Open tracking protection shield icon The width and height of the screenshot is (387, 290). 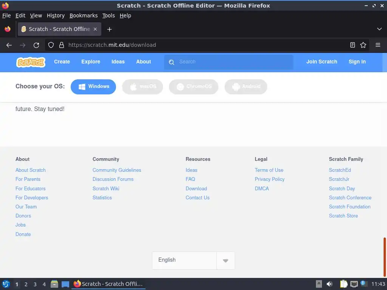click(51, 45)
